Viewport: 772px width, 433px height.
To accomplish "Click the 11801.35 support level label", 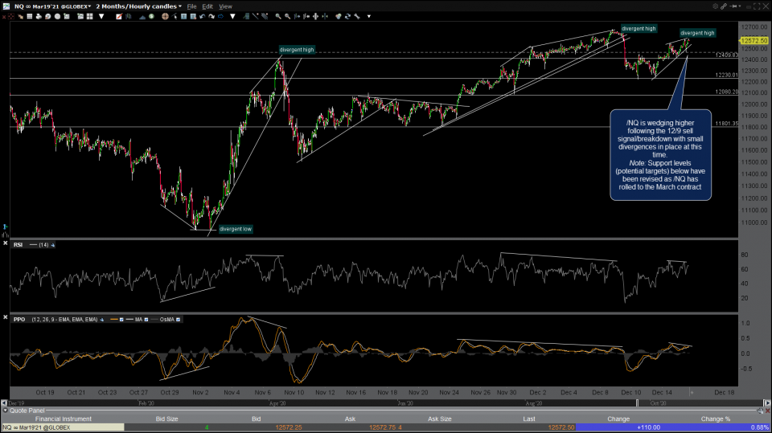I will 726,124.
